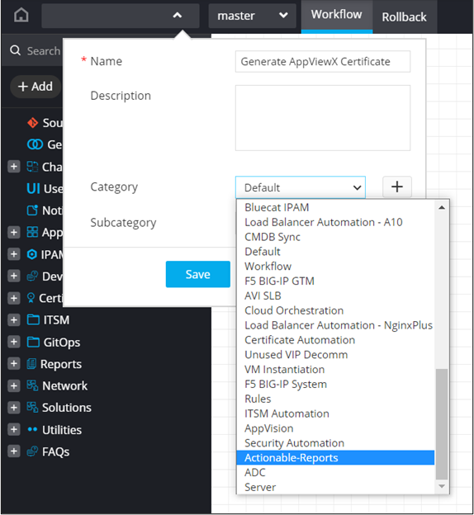Click the Utilities dots icon
Screen dimensions: 474x515
pos(32,429)
